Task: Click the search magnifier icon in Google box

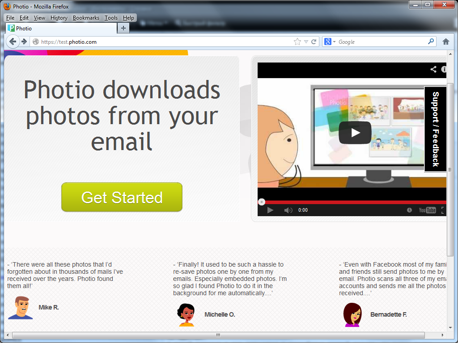Action: 431,42
